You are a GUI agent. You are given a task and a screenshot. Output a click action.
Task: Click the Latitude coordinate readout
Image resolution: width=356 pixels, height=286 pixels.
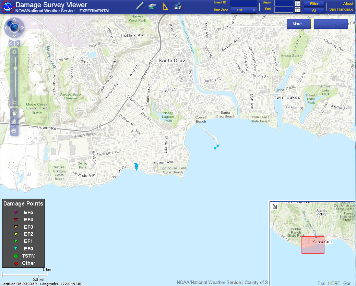19,284
